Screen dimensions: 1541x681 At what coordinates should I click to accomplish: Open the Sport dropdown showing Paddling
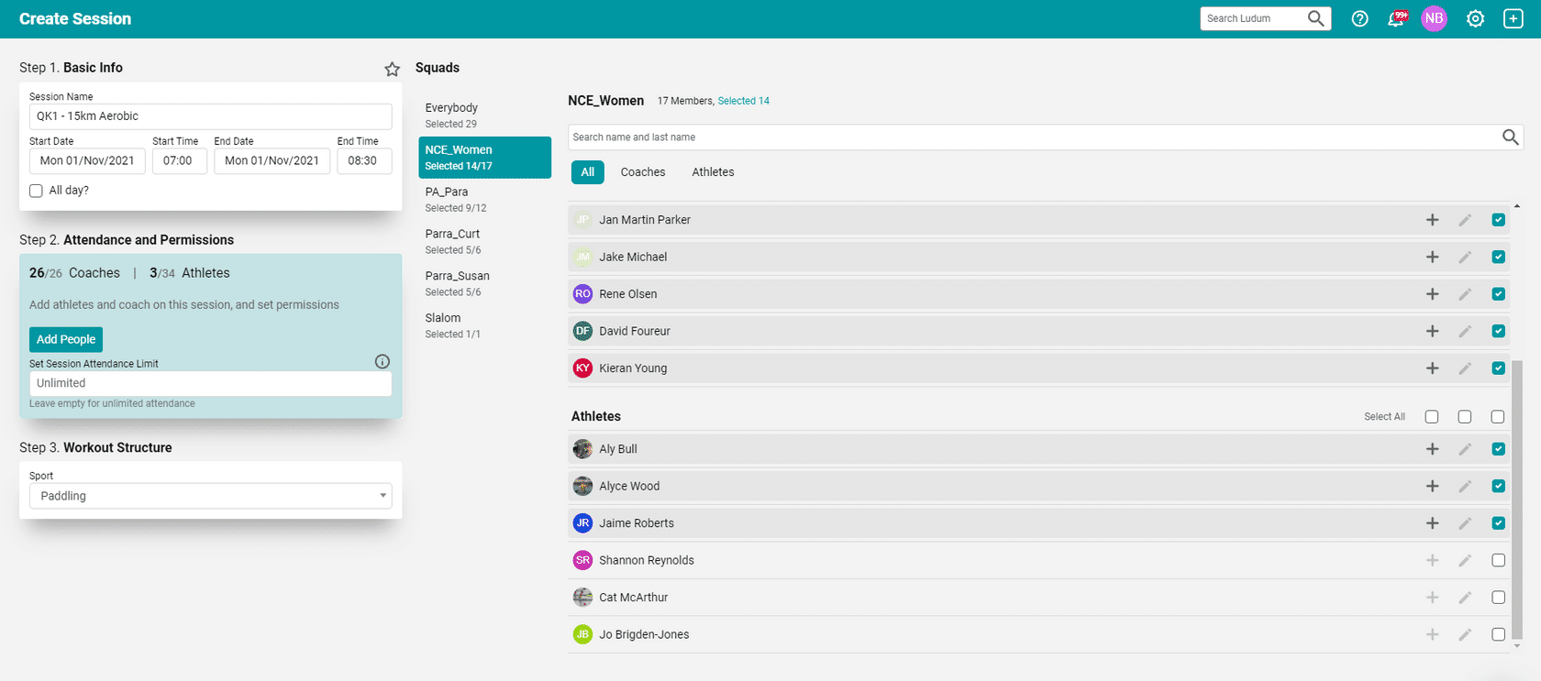(210, 496)
